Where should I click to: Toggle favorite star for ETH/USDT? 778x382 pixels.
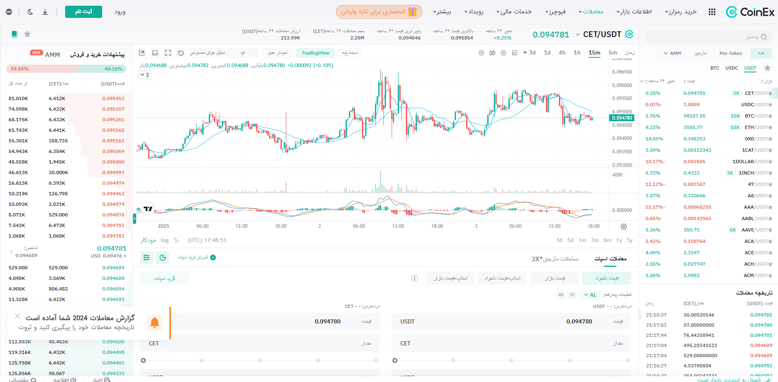tap(770, 127)
